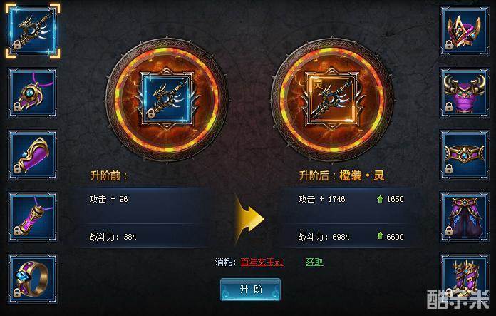Choose the horned chest armor slot
496x316 pixels.
(x=464, y=93)
